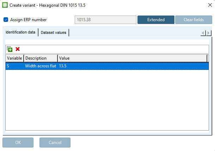Select the value cell 13.5
215x151 pixels.
click(x=133, y=66)
